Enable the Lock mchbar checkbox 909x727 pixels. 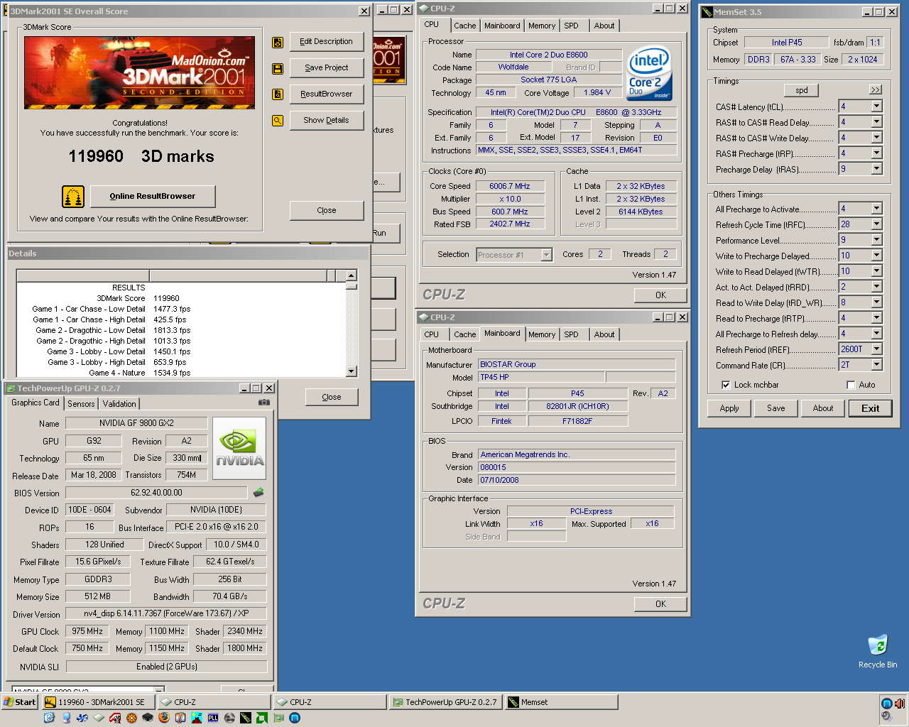point(726,385)
